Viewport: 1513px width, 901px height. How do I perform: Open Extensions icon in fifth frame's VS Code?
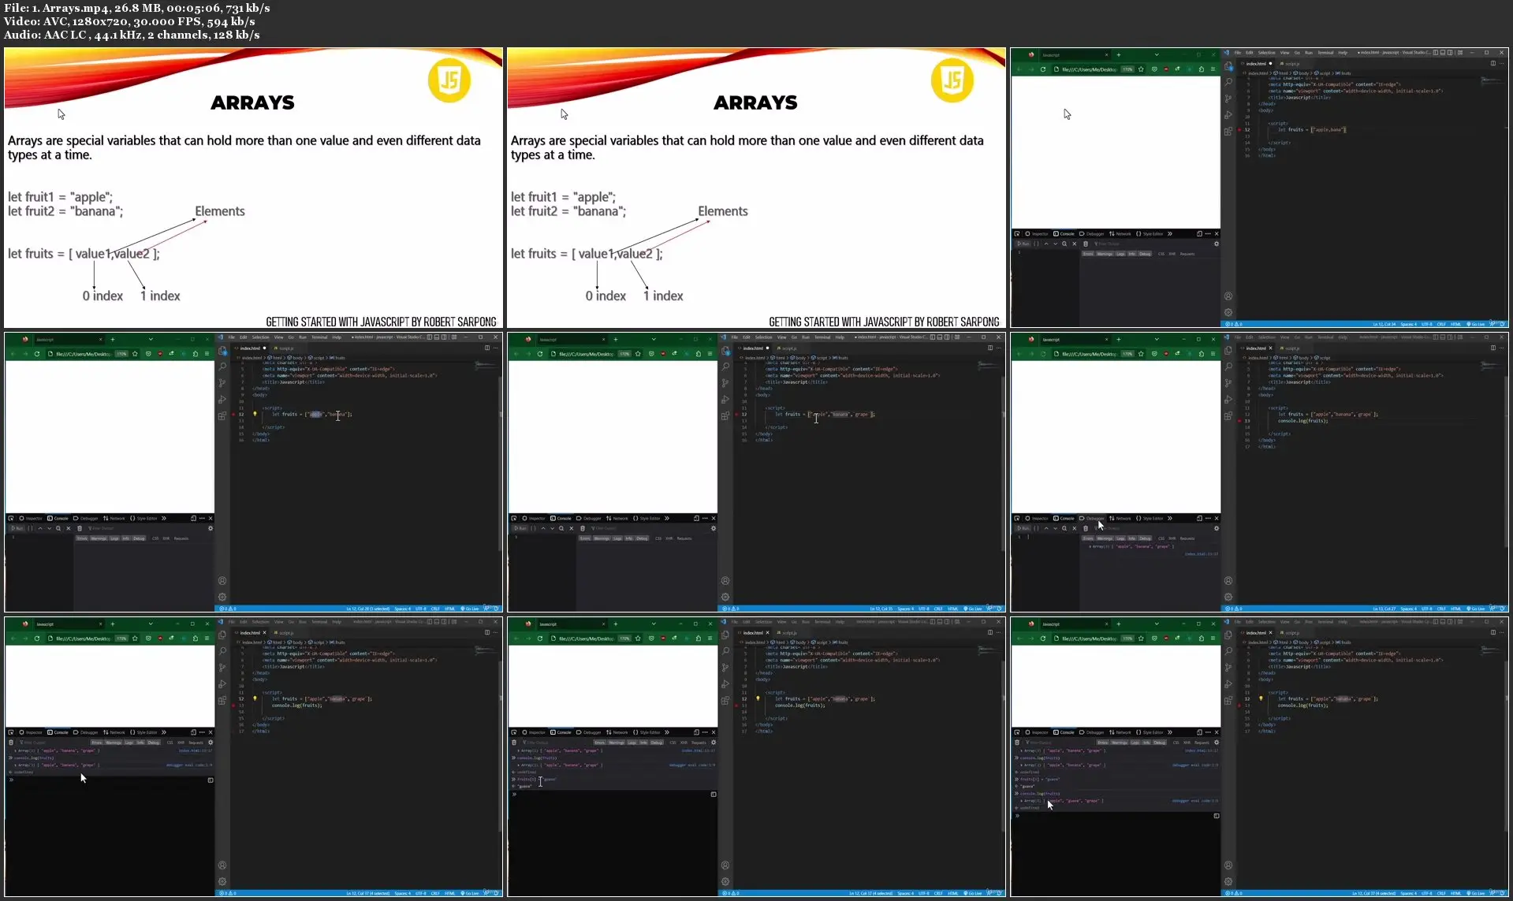point(725,416)
